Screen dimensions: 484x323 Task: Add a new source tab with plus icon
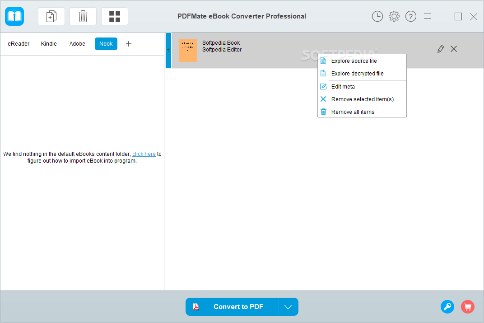coord(129,44)
